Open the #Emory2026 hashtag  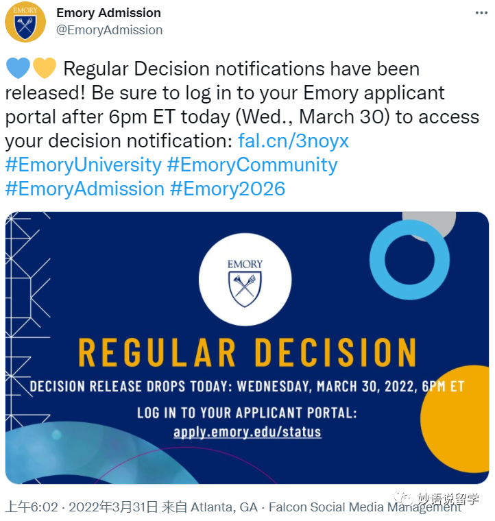(x=228, y=189)
